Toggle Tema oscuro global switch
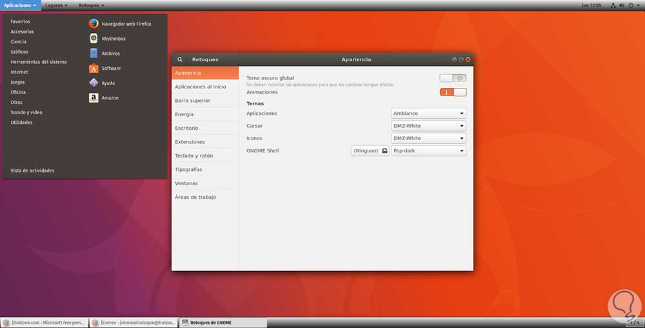Image resolution: width=645 pixels, height=328 pixels. (x=453, y=78)
